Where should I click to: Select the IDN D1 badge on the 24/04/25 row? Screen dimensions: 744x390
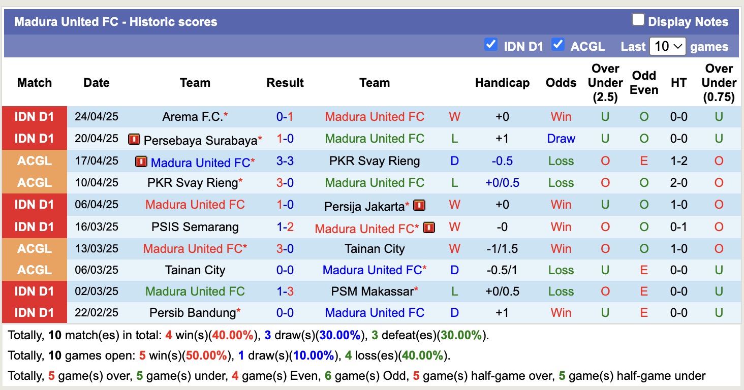pyautogui.click(x=34, y=116)
